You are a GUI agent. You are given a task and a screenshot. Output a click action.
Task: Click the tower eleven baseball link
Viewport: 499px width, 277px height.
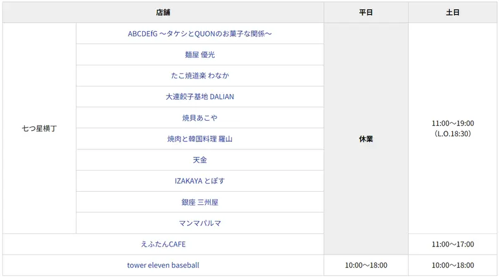163,265
